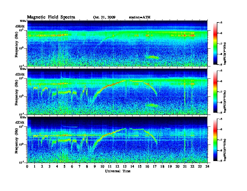Click hour tick label "18" on time axis
This screenshot has width=247, height=191.
pos(162,167)
